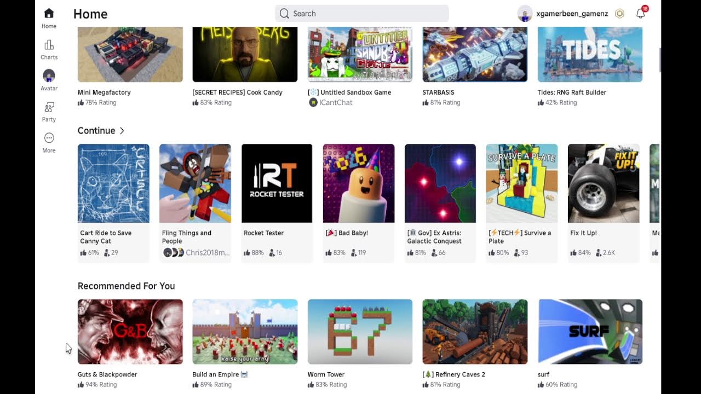The image size is (701, 394).
Task: Open the Robux icon next to username
Action: [x=620, y=14]
